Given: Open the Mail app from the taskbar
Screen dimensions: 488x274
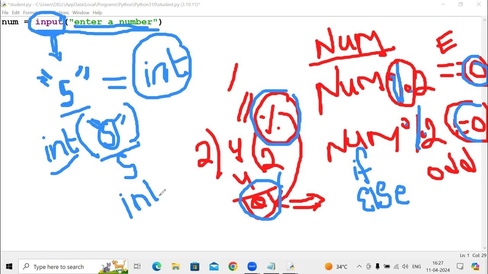Looking at the screenshot, I should (214, 266).
